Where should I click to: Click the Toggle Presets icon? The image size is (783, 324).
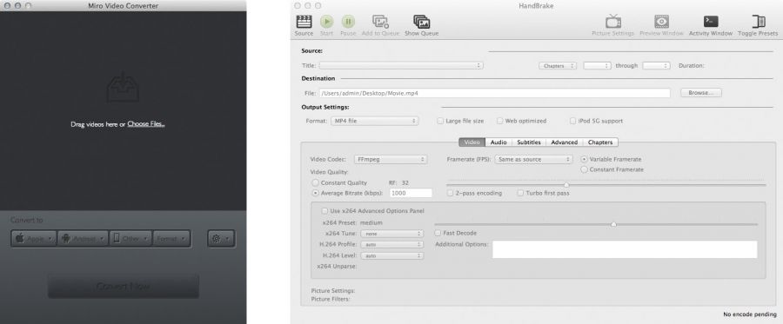tap(759, 22)
